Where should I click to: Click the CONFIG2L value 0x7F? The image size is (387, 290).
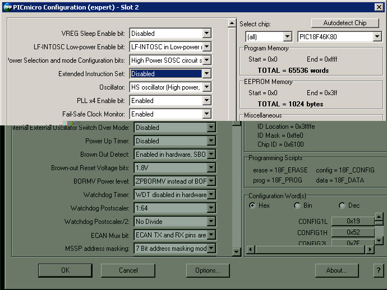point(353,243)
